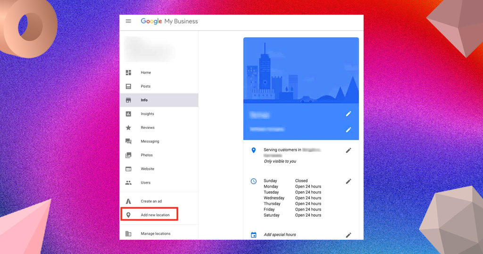Edit special hours pencil icon
Viewport: 483px width, 254px height.
click(x=349, y=235)
